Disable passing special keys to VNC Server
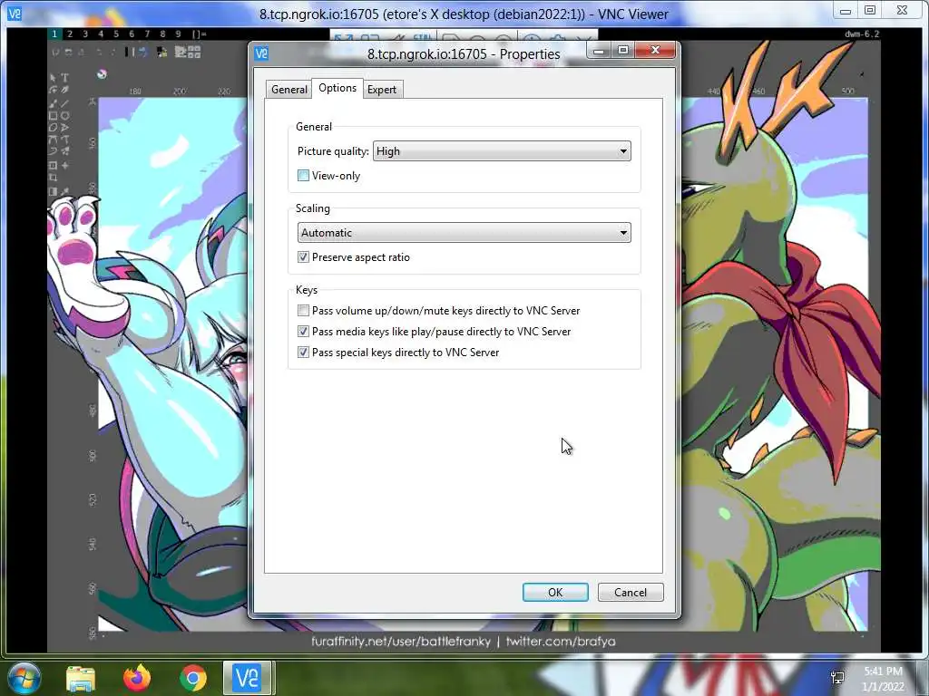 point(303,353)
